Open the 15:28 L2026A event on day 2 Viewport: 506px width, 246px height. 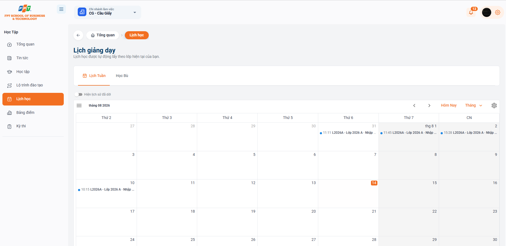[469, 133]
